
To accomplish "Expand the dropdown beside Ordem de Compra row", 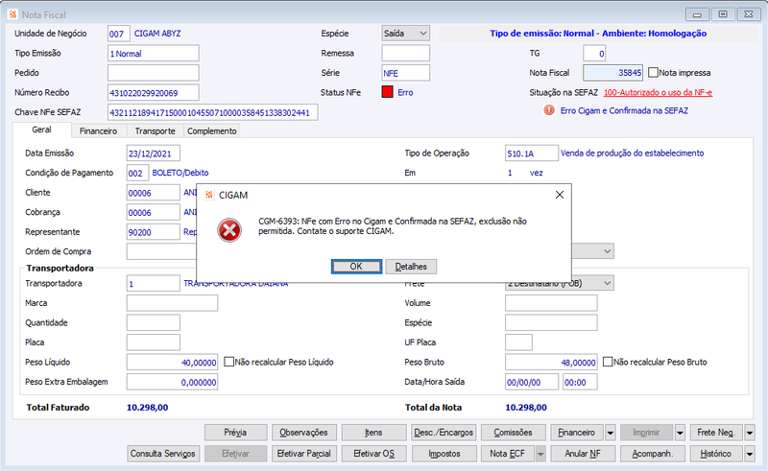I will (x=607, y=251).
